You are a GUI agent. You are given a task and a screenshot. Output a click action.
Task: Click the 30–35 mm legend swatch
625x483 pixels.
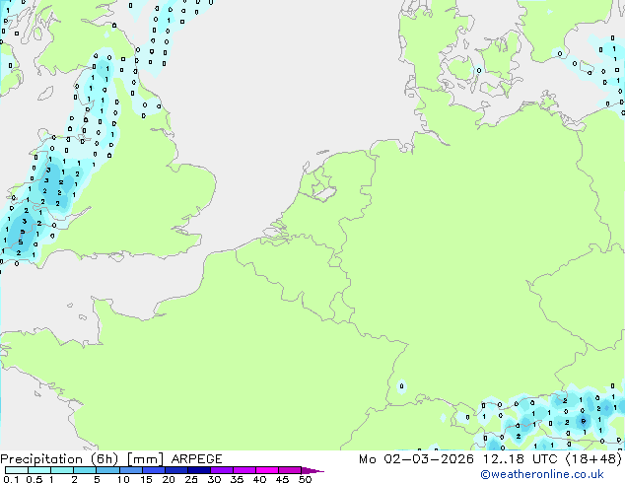pos(222,470)
